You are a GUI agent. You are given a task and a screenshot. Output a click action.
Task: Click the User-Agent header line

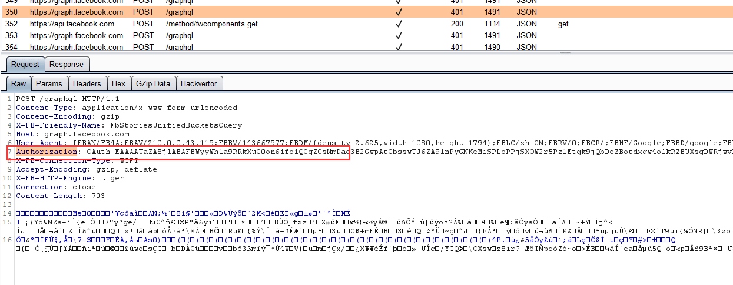coord(374,143)
